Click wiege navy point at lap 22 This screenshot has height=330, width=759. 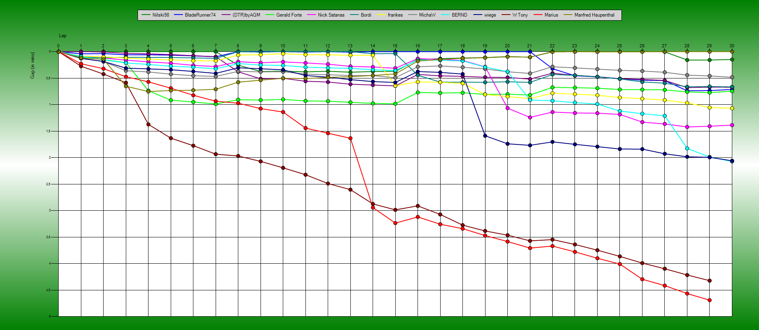(x=552, y=142)
